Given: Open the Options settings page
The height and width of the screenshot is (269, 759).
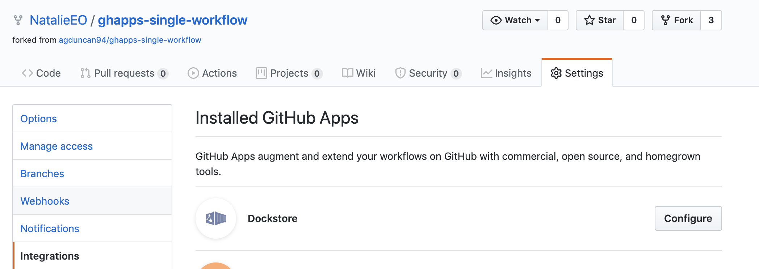Looking at the screenshot, I should pos(92,119).
